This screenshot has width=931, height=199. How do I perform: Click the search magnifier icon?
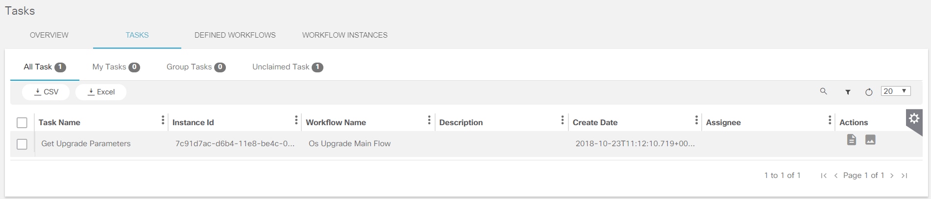823,91
